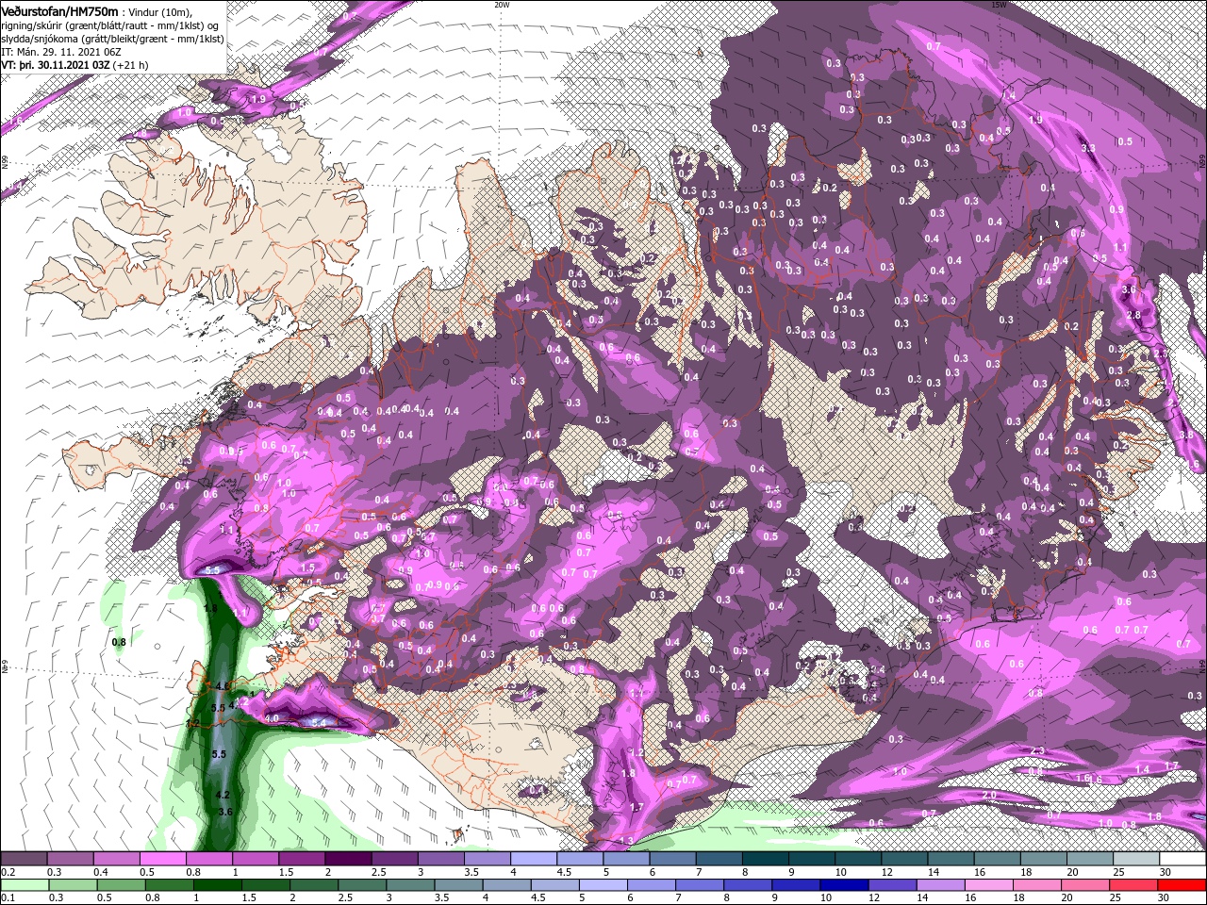Click the 25 crimson swatch in lower legend row
The height and width of the screenshot is (905, 1207).
[1135, 885]
